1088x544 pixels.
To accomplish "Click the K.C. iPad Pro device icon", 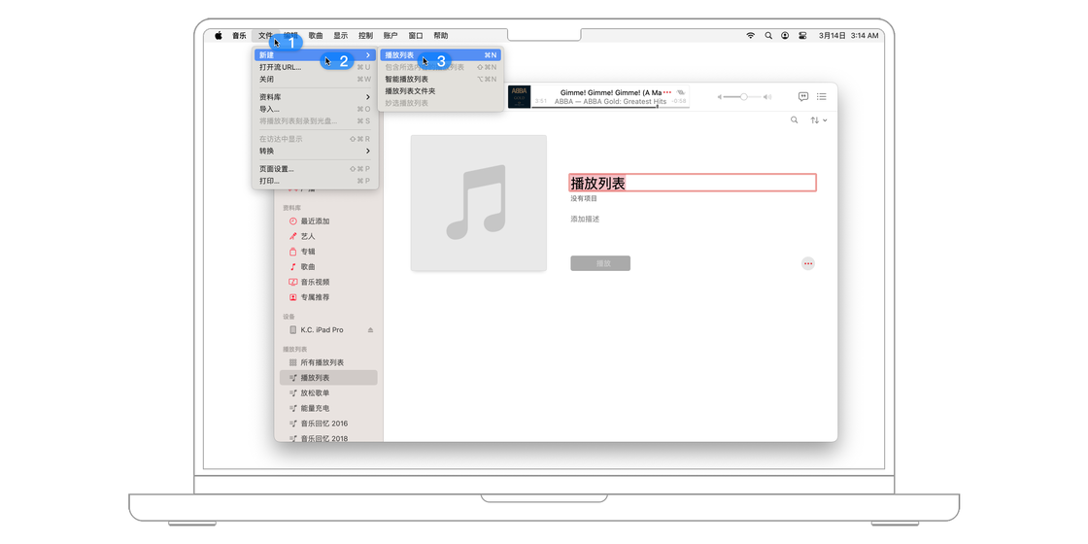I will click(x=292, y=330).
